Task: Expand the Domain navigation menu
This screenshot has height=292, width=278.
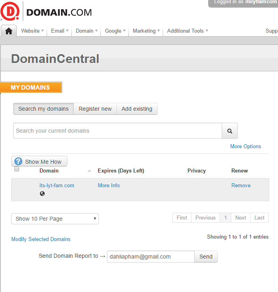Action: click(x=87, y=31)
